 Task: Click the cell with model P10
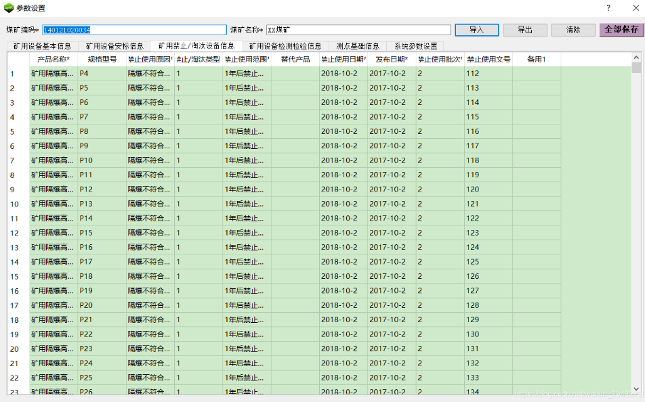(102, 160)
